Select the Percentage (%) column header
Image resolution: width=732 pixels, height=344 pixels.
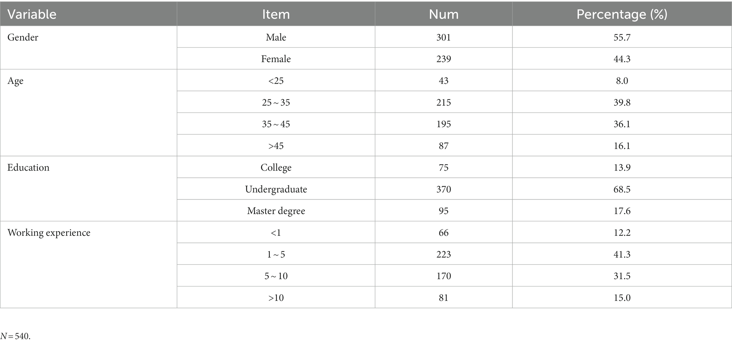click(x=622, y=14)
